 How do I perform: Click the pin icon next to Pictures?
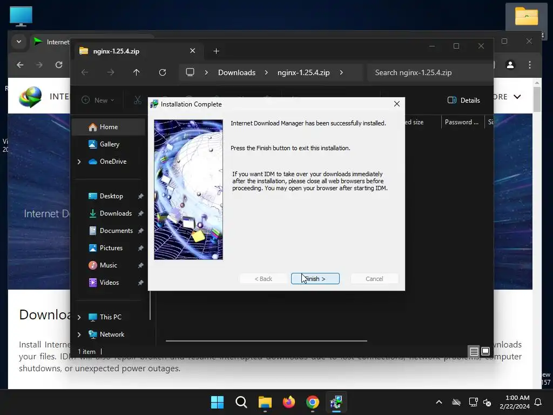pos(141,248)
